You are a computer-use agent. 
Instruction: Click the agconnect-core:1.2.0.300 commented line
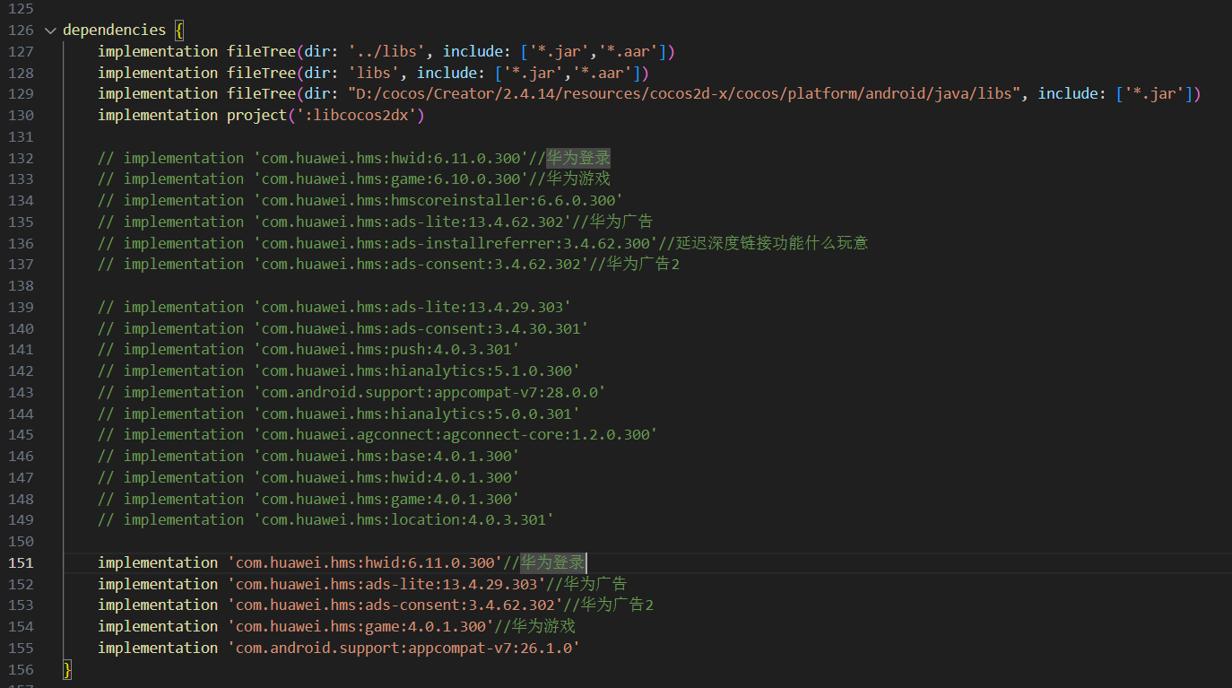[x=455, y=434]
